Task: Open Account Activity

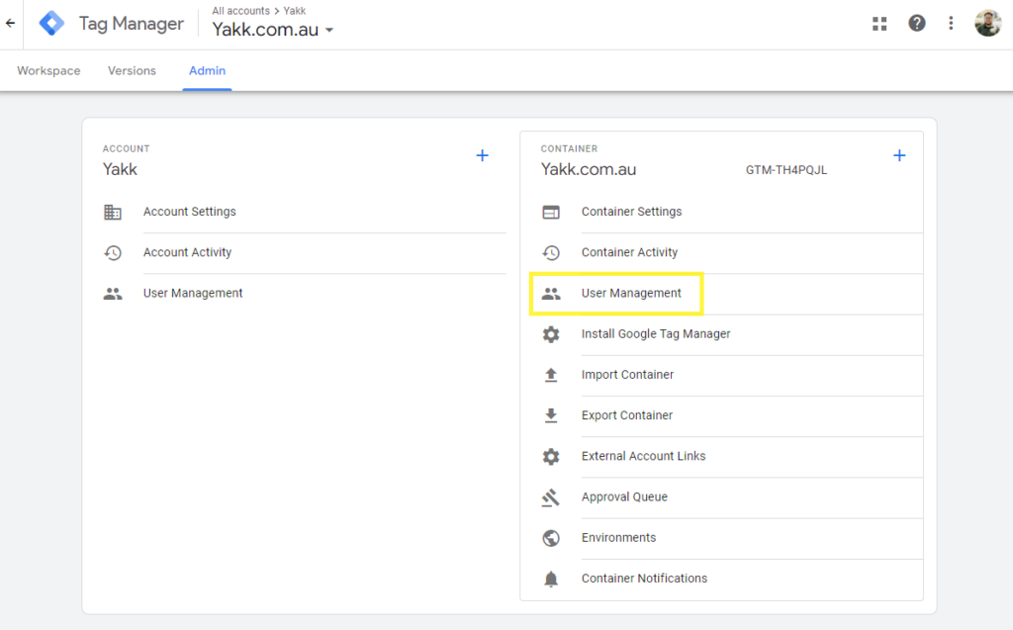Action: [187, 252]
